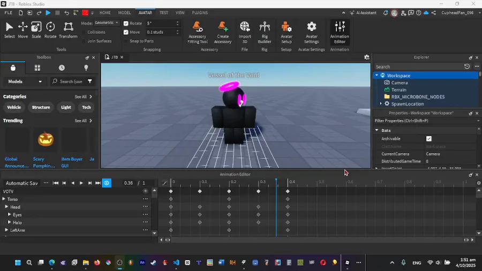Open the Accessory Fitting Tool
The height and width of the screenshot is (271, 482).
click(197, 33)
